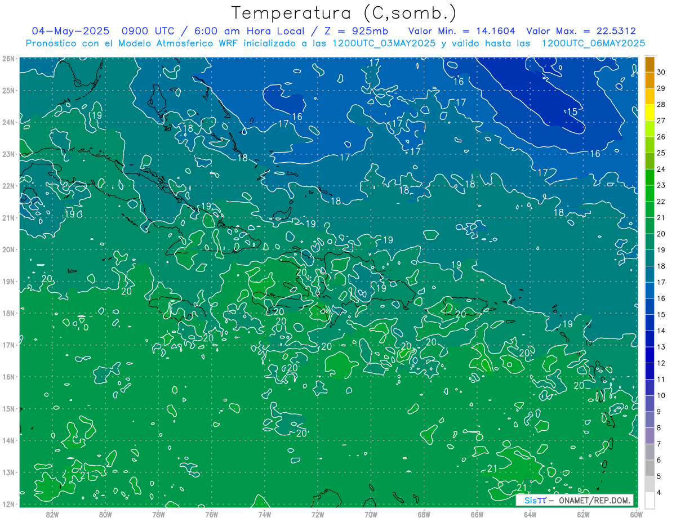Click the 26N latitude axis label

tap(8, 59)
